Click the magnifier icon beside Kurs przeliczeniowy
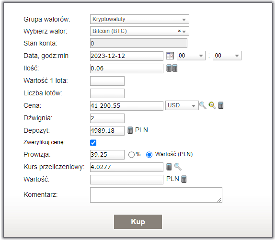276x240 pixels. 178,167
